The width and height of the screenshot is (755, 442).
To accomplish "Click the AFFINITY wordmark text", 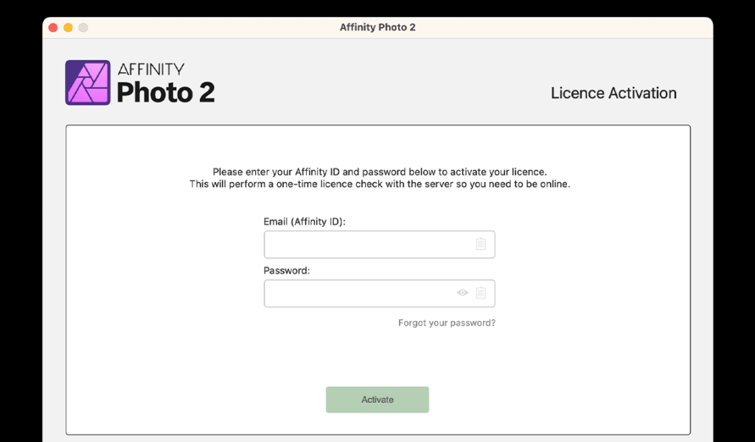I will pyautogui.click(x=150, y=69).
